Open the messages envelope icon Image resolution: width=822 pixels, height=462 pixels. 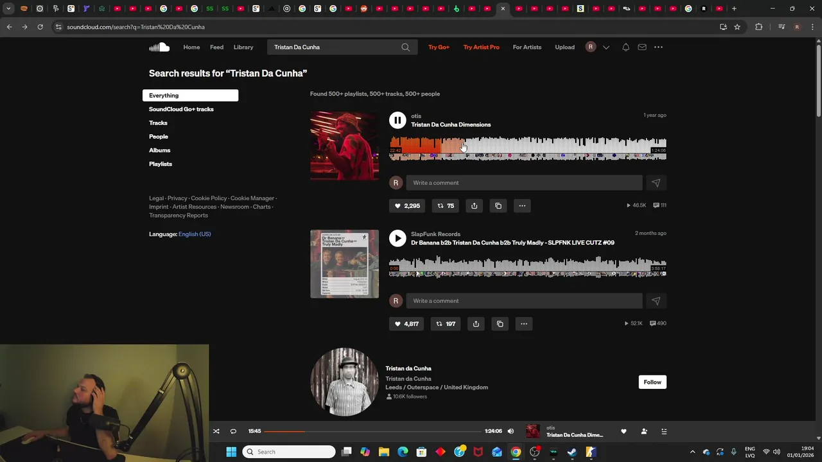coord(642,47)
